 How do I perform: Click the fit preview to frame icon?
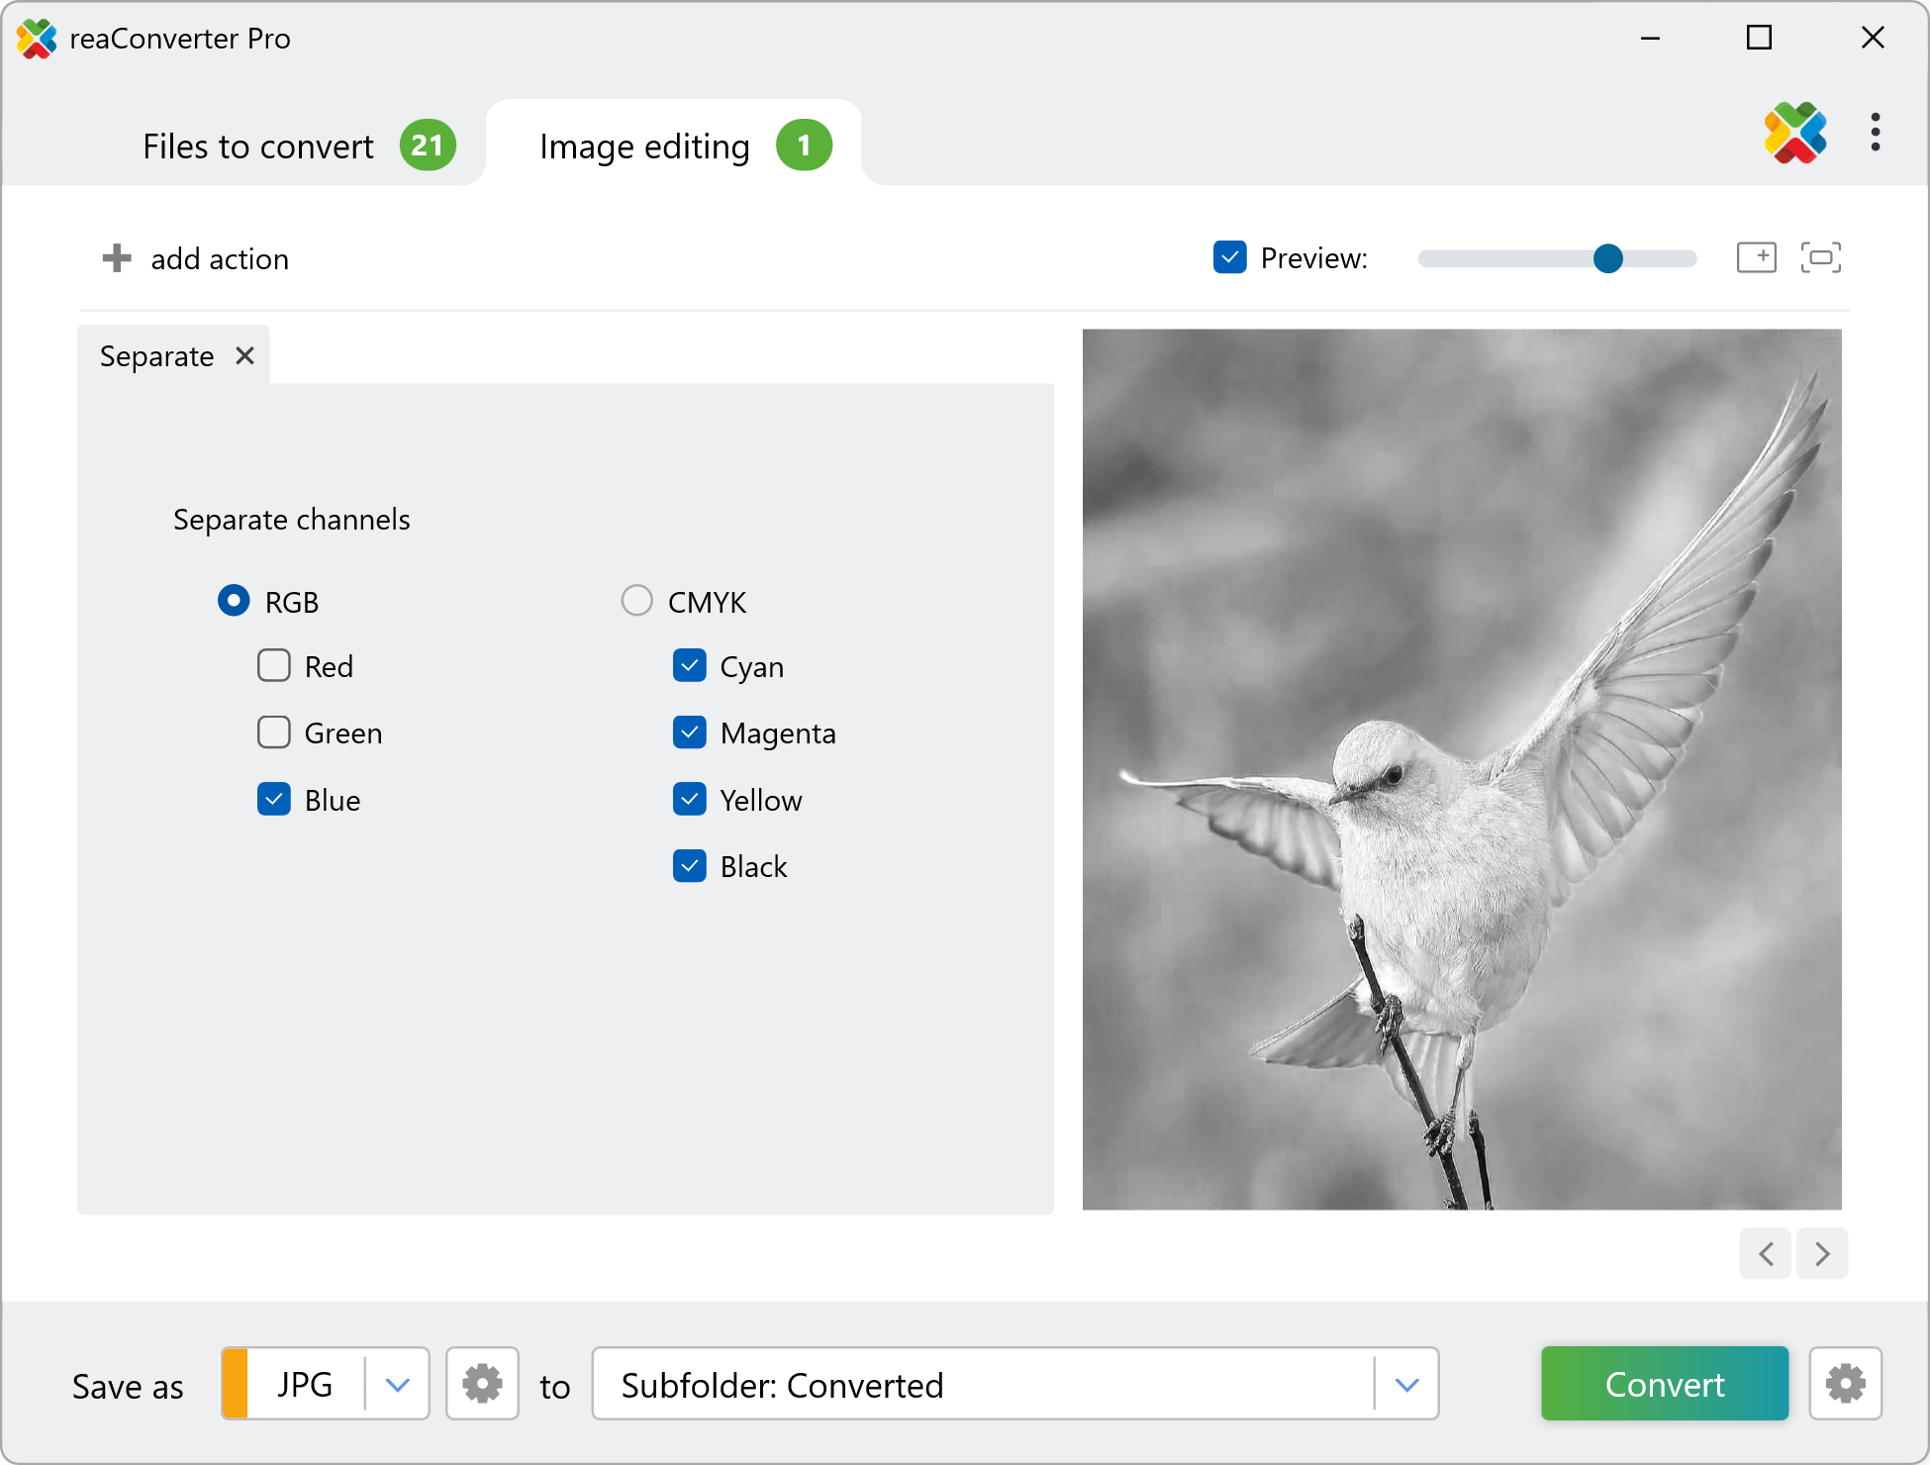tap(1820, 258)
